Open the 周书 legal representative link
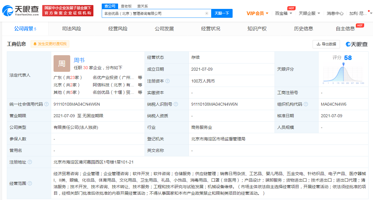373x200 pixels. (x=79, y=60)
